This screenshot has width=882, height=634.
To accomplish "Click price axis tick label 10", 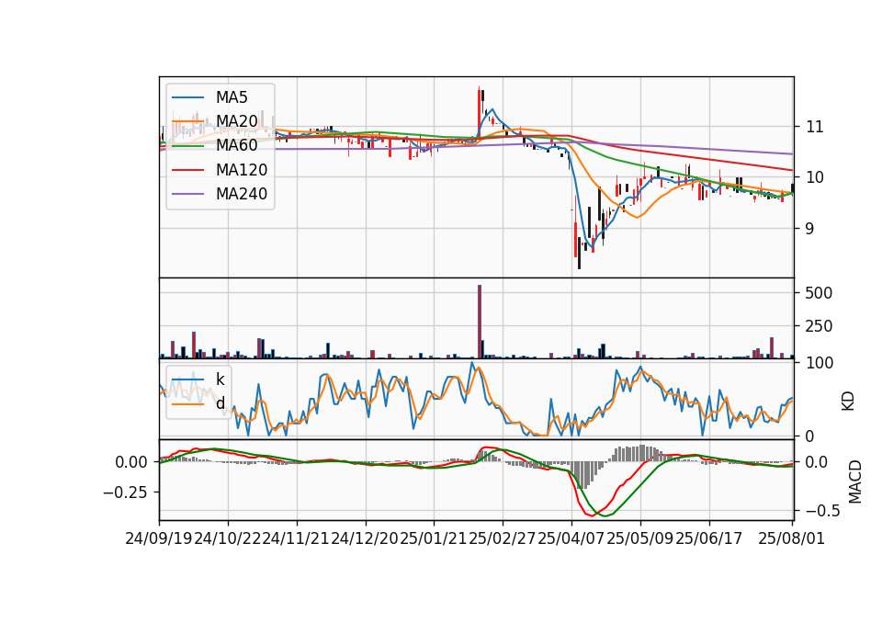I will click(x=815, y=177).
